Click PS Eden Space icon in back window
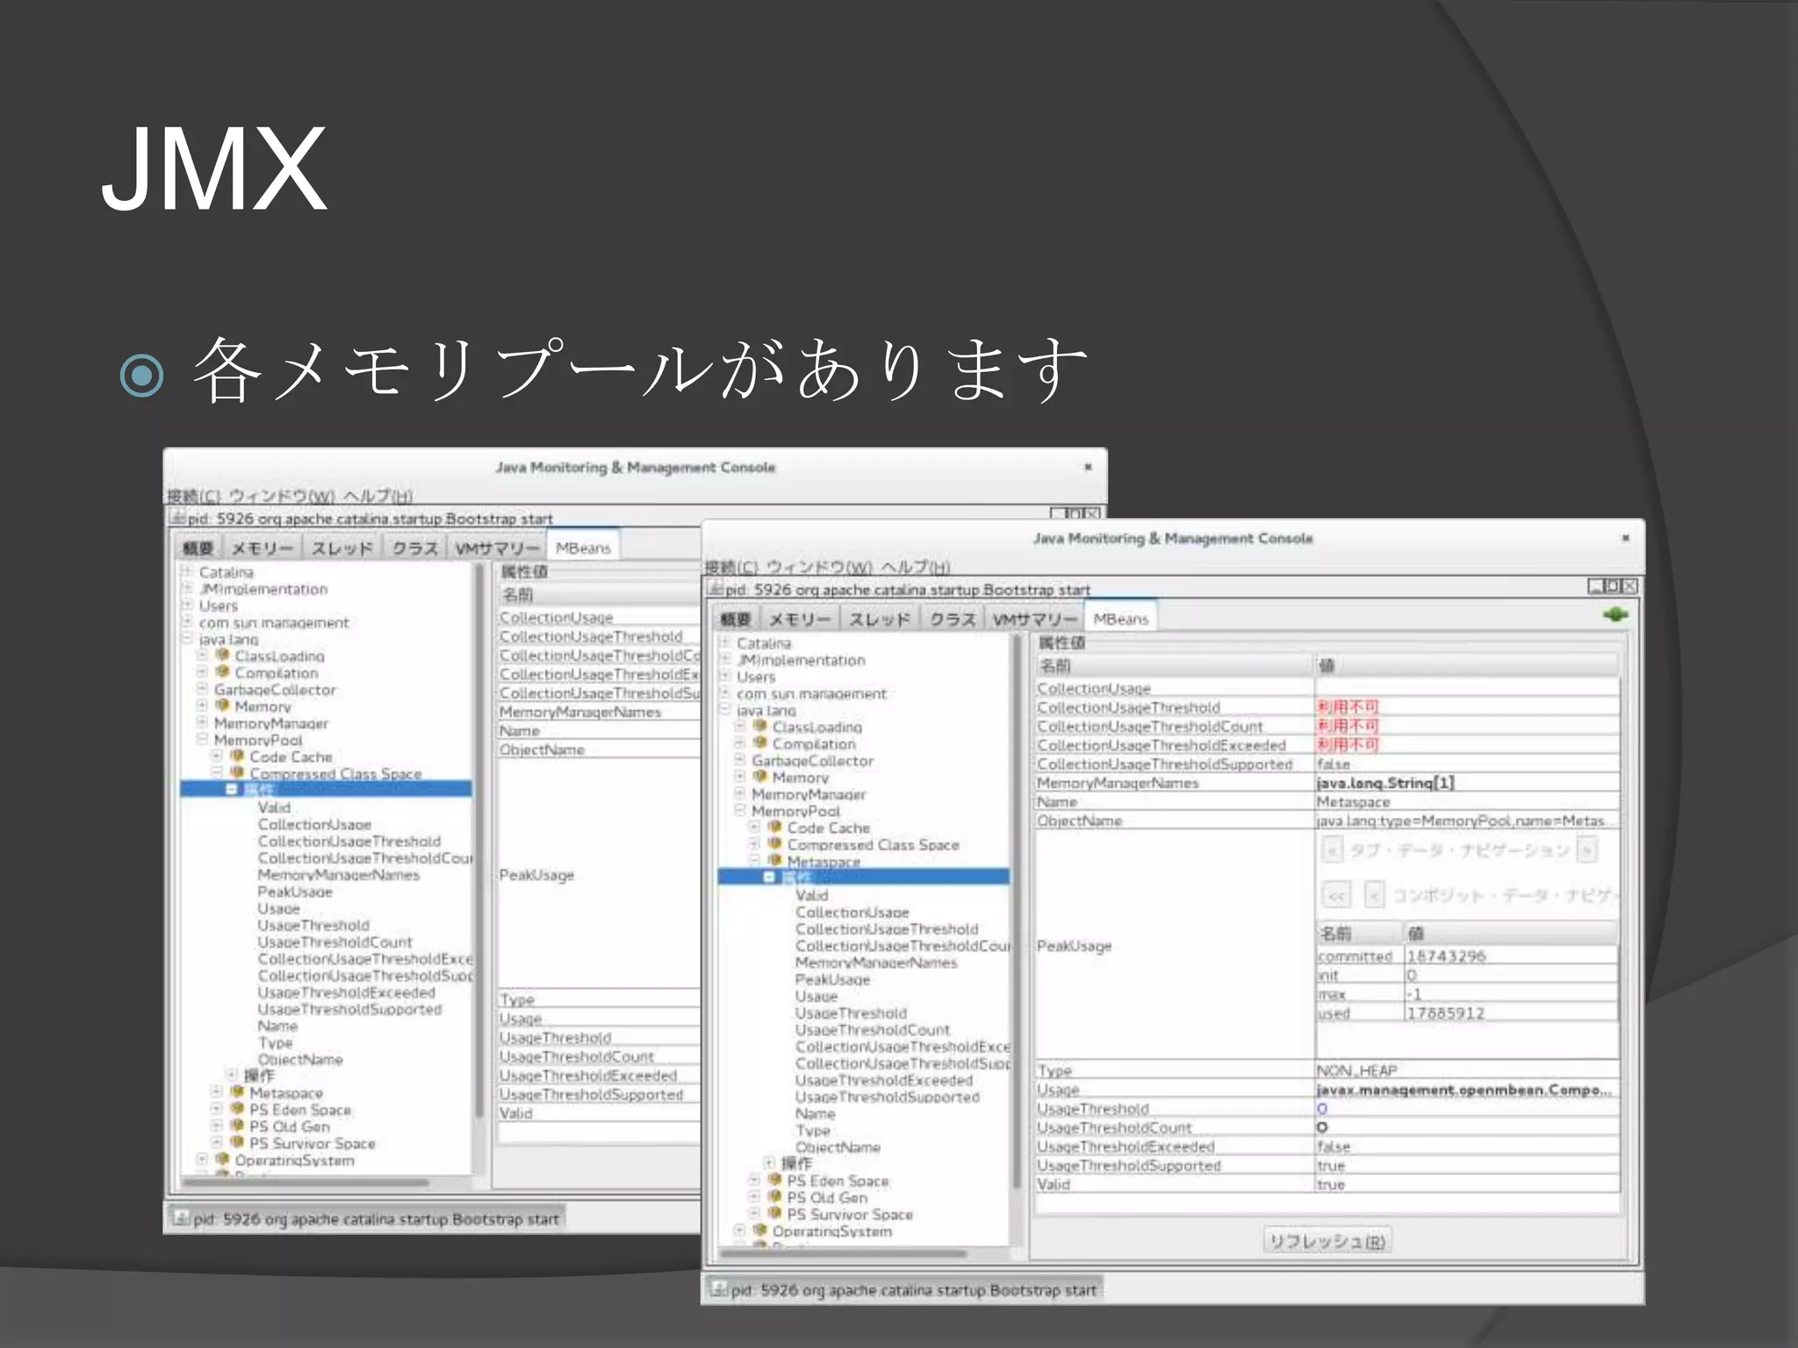 pos(238,1109)
